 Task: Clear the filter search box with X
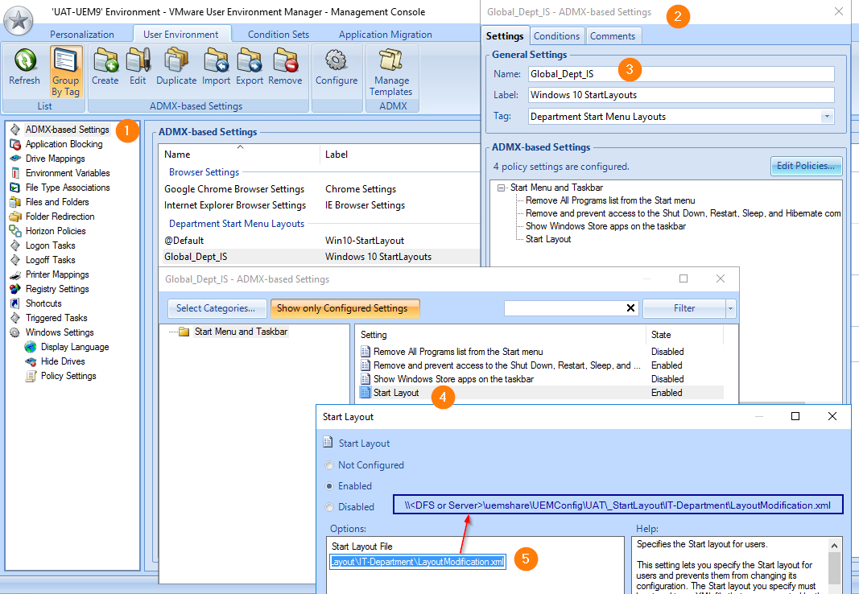(x=630, y=308)
